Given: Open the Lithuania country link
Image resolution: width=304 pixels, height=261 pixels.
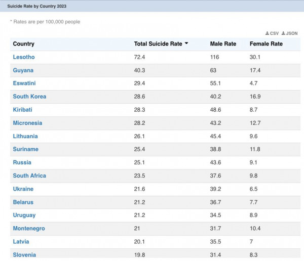Looking at the screenshot, I should pyautogui.click(x=25, y=136).
